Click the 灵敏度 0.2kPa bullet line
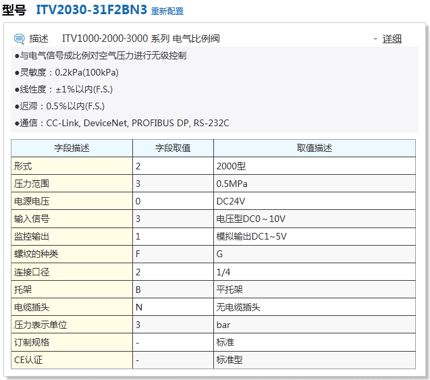 (x=67, y=72)
